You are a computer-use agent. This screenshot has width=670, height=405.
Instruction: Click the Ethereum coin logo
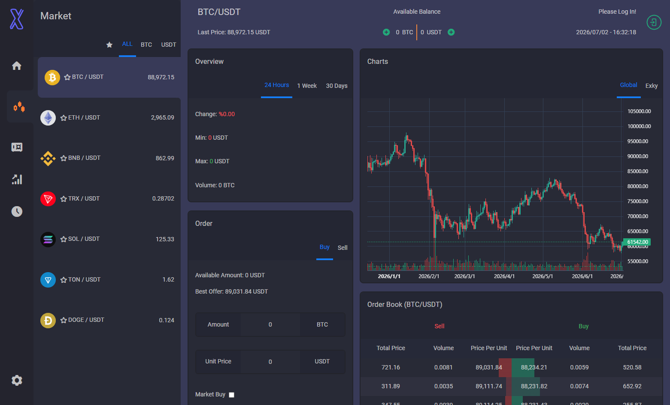point(48,118)
